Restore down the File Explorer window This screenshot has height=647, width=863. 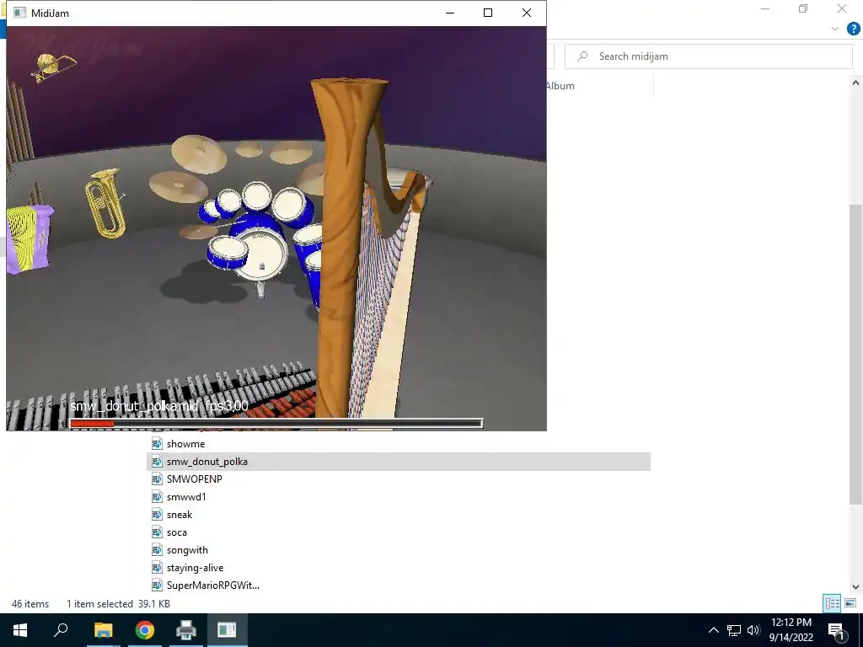pyautogui.click(x=803, y=8)
